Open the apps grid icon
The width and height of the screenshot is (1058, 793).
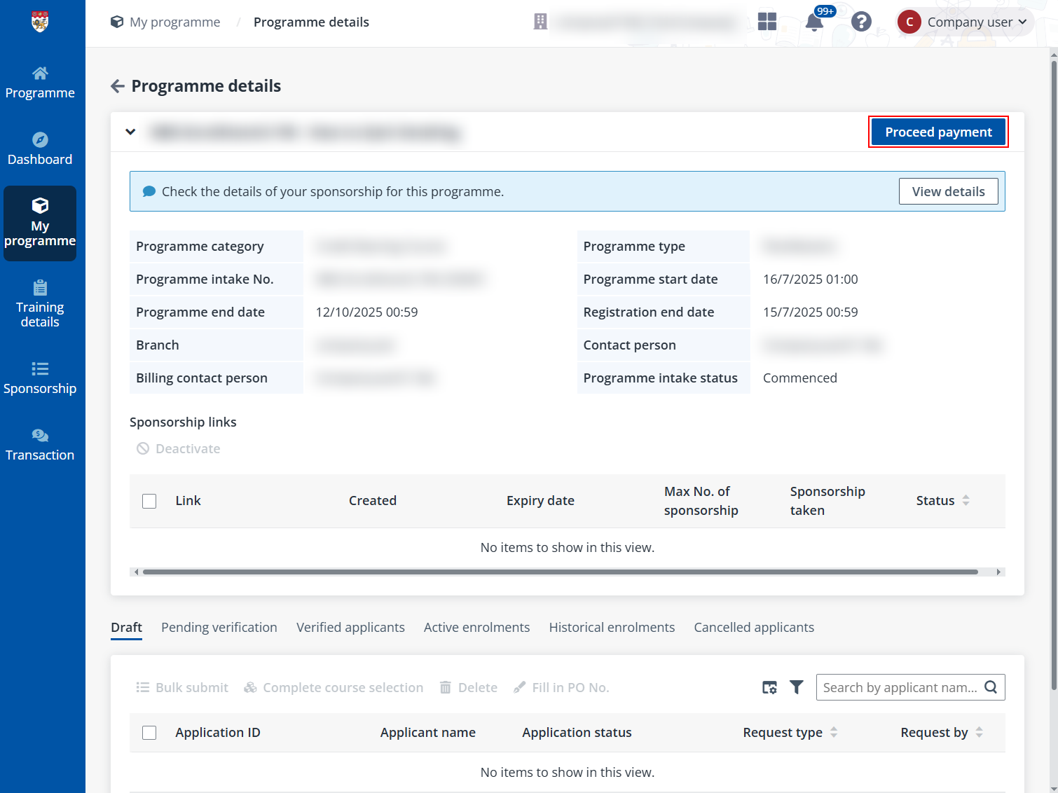click(767, 22)
